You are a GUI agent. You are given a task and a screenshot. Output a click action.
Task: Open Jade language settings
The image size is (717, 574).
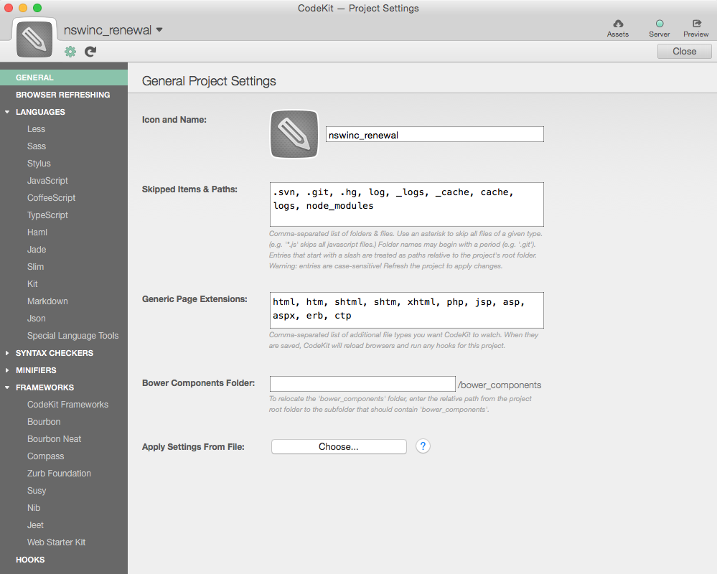tap(37, 250)
